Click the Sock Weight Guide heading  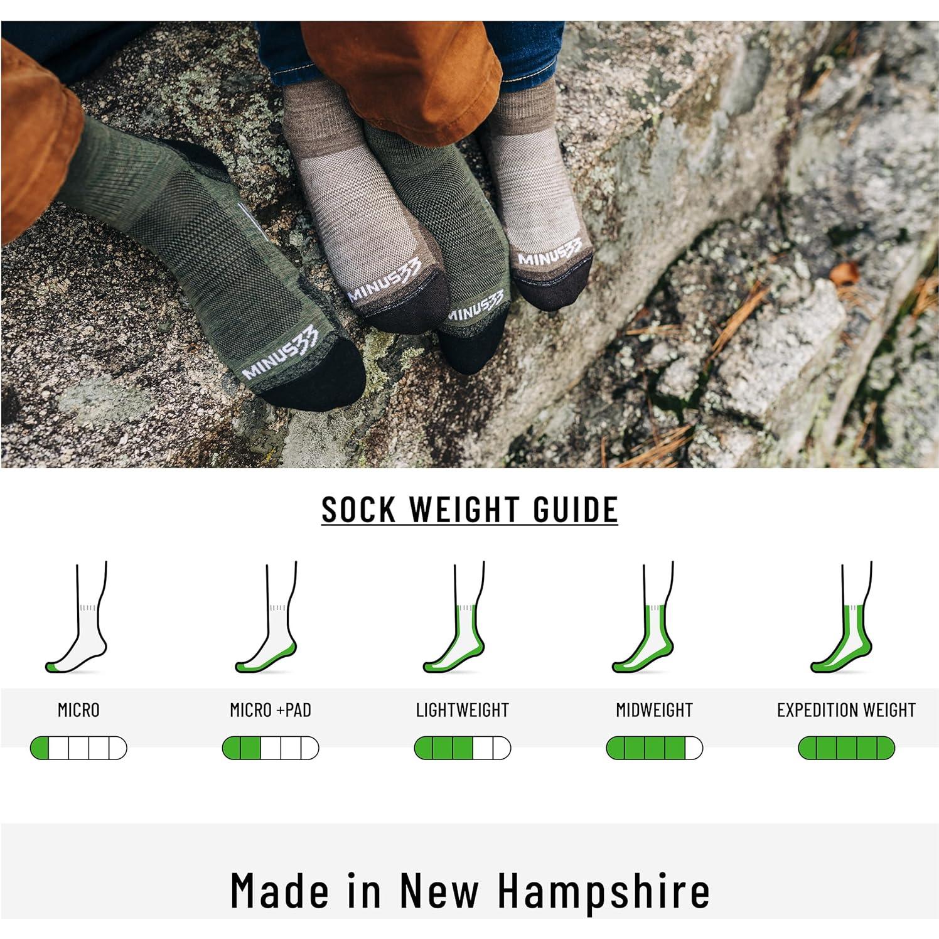click(x=469, y=509)
